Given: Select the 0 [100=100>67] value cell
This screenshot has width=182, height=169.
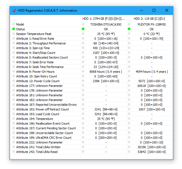Looking at the screenshot, I should tap(106, 62).
